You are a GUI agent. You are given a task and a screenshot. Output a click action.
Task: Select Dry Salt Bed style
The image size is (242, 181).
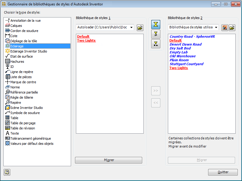coord(180,48)
